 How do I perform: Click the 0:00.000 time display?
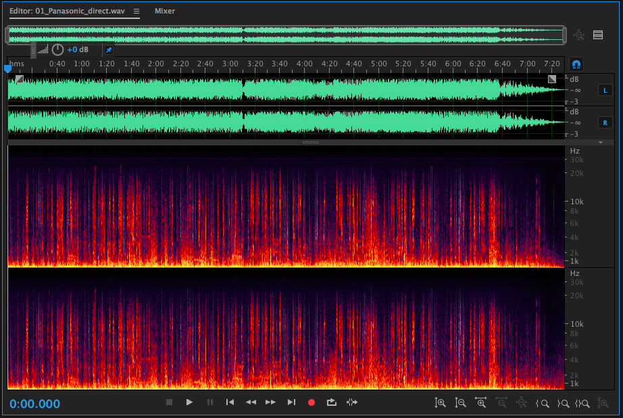coord(35,404)
